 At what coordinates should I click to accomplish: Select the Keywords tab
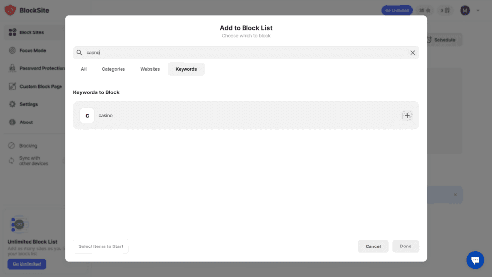tap(186, 69)
